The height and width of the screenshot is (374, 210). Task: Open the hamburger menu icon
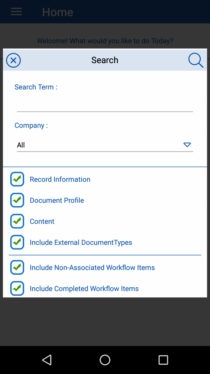point(16,12)
